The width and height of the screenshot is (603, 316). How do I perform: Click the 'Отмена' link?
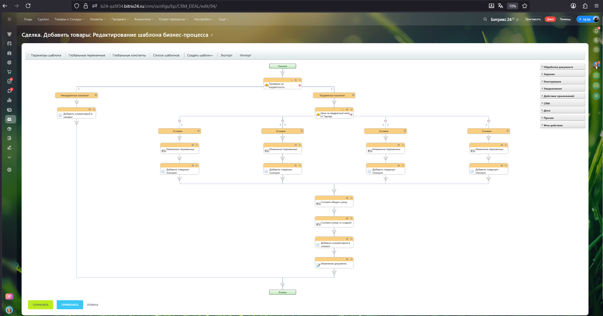pyautogui.click(x=92, y=305)
